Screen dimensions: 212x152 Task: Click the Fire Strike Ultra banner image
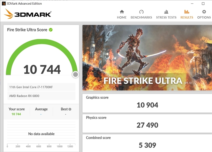147,57
